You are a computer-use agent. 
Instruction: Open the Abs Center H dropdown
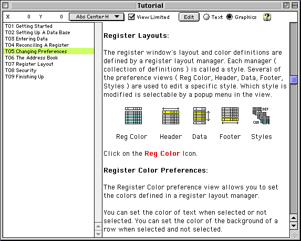[96, 17]
